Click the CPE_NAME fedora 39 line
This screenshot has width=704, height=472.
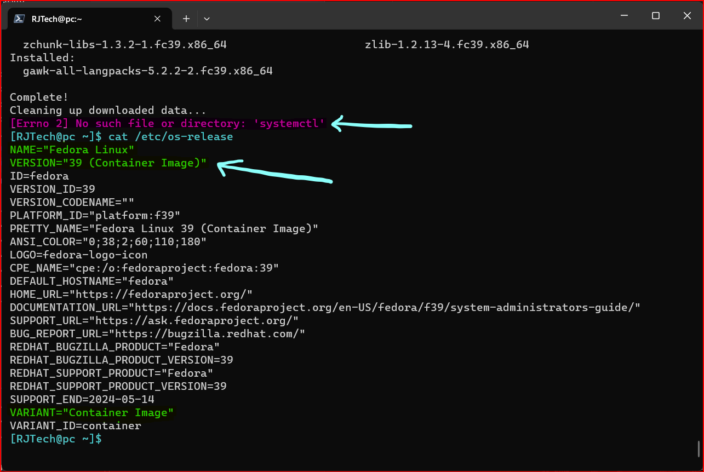(144, 268)
